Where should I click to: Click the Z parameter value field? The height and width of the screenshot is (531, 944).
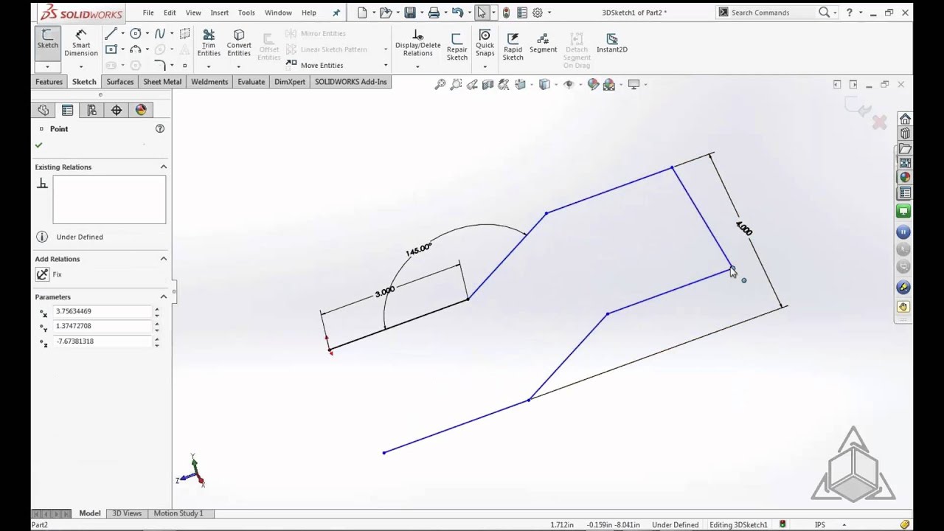[x=103, y=341]
